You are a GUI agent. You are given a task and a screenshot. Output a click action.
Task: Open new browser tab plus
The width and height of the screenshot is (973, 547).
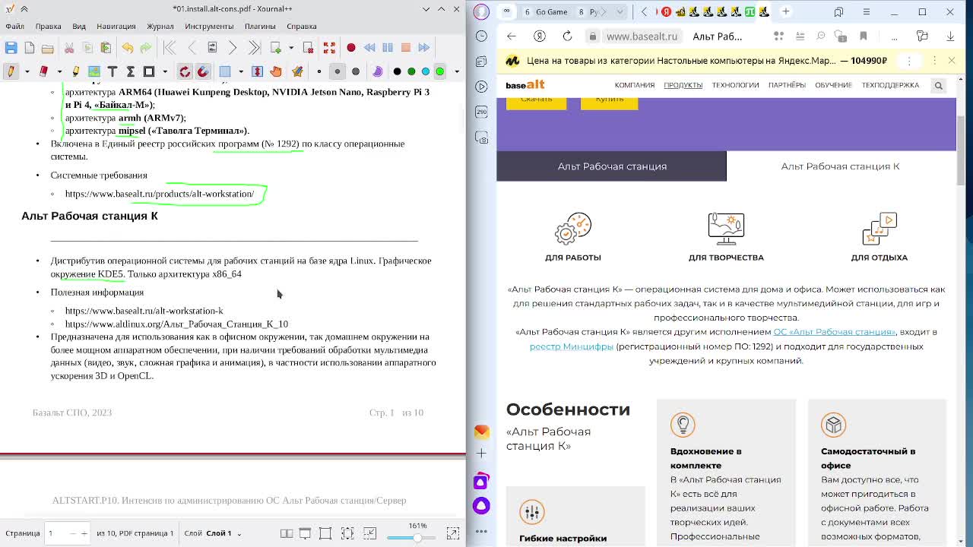coord(785,11)
